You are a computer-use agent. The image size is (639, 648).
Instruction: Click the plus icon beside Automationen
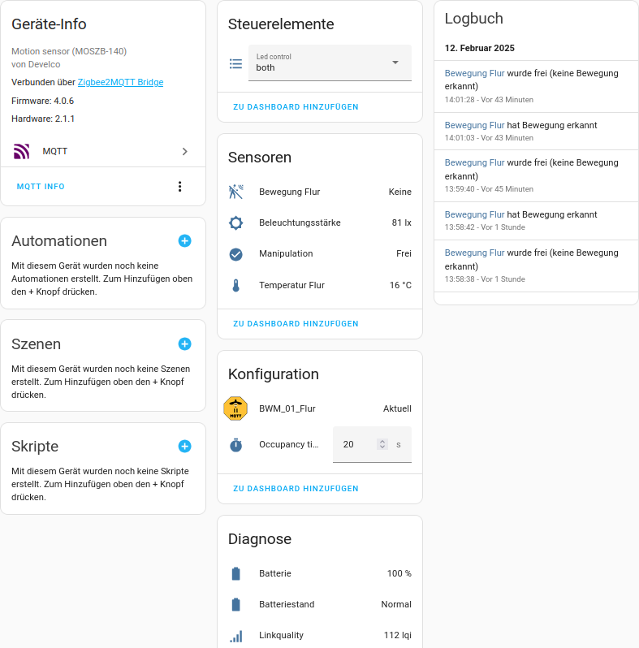pyautogui.click(x=185, y=241)
